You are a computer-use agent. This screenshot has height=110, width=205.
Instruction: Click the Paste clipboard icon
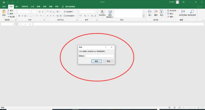[x=4, y=12]
